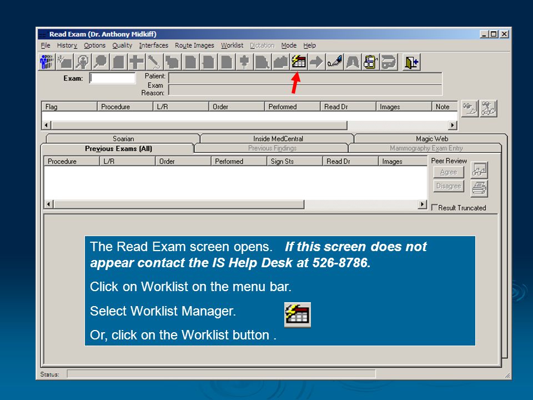Click the Procedure header in Previous Exams list
Viewport: 533px width, 400px height.
(72, 161)
